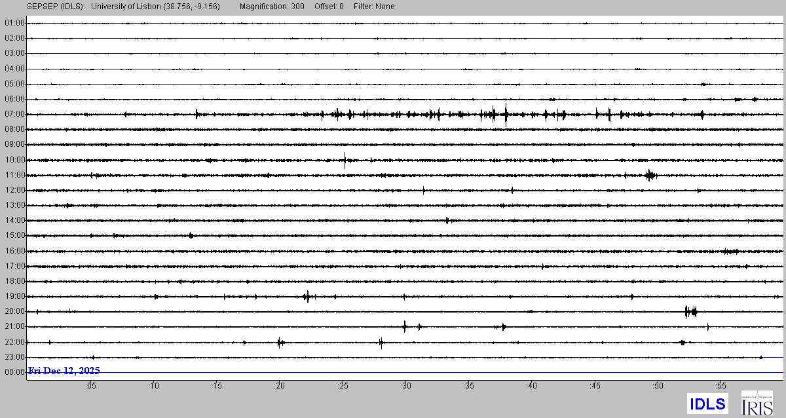
Task: Click the IRIS logo in bottom corner
Action: pyautogui.click(x=757, y=403)
